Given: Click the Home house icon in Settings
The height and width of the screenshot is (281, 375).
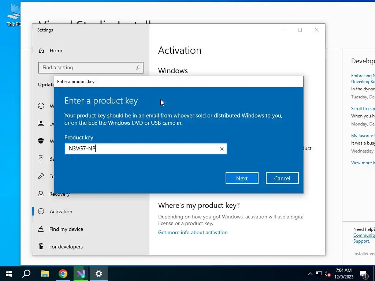Looking at the screenshot, I should [41, 50].
